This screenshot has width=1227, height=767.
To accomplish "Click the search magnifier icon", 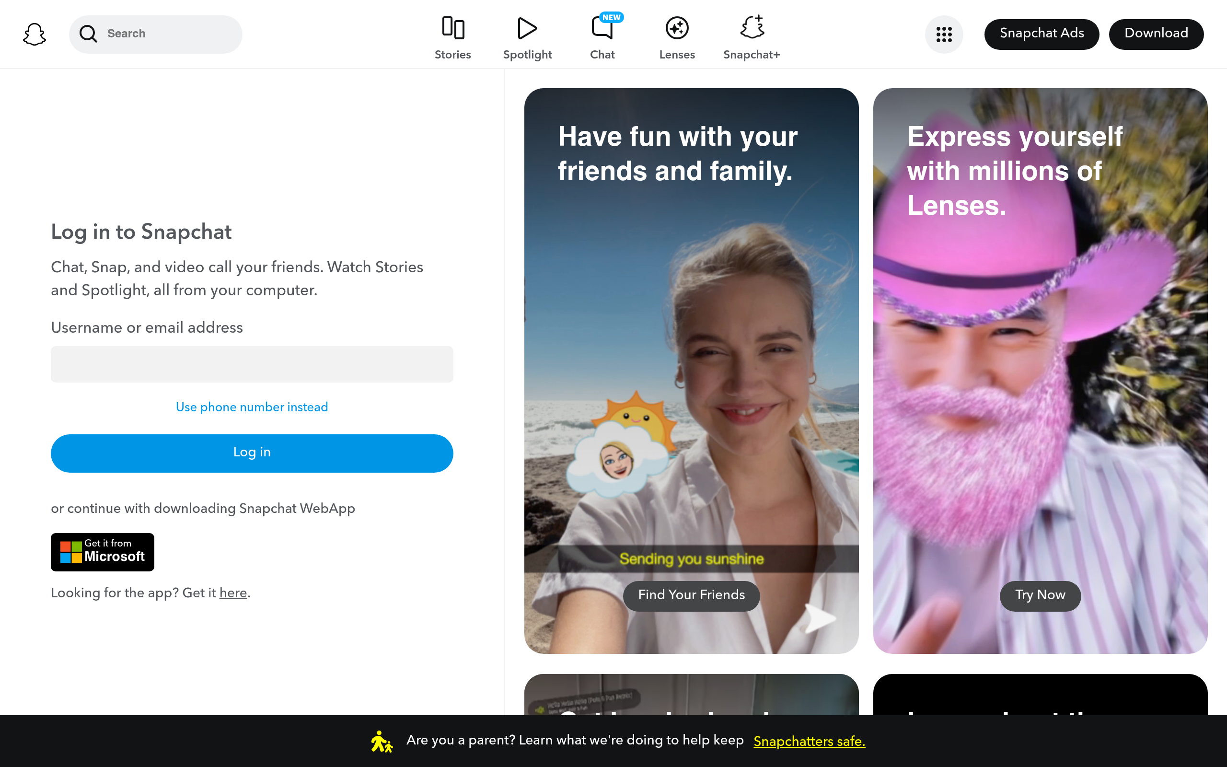I will click(88, 34).
